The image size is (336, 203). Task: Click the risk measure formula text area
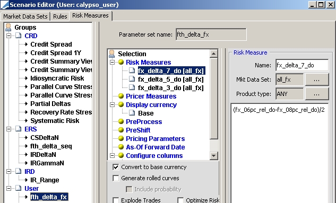[279, 153]
